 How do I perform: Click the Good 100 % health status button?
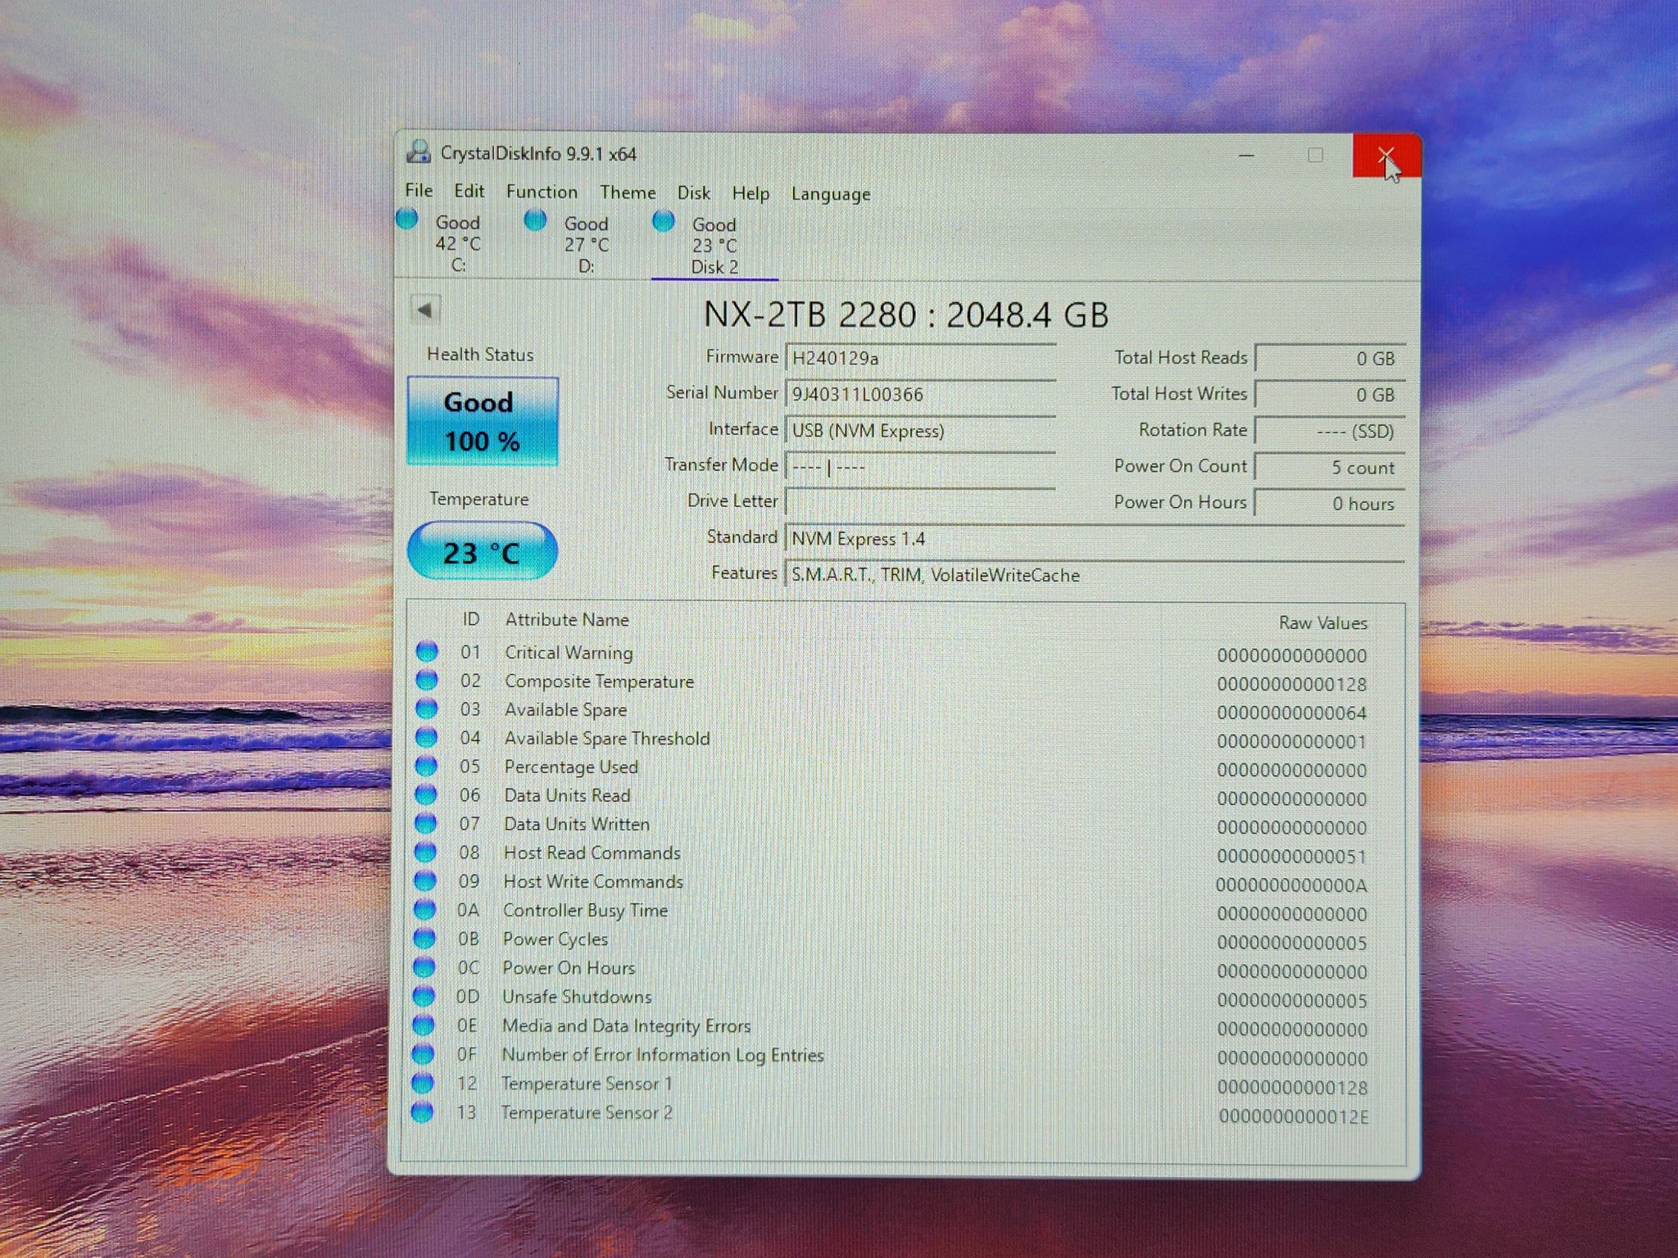[x=483, y=422]
